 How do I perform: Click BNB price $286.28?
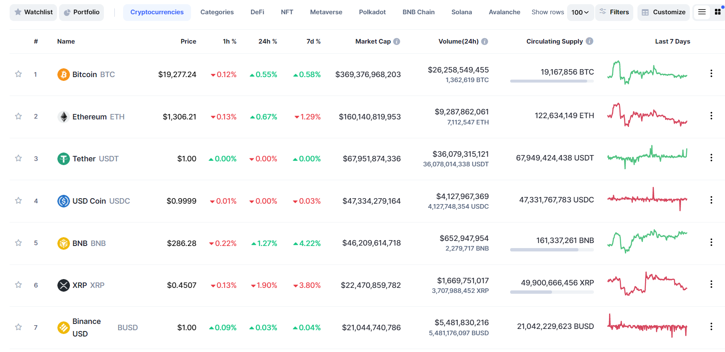(x=182, y=243)
